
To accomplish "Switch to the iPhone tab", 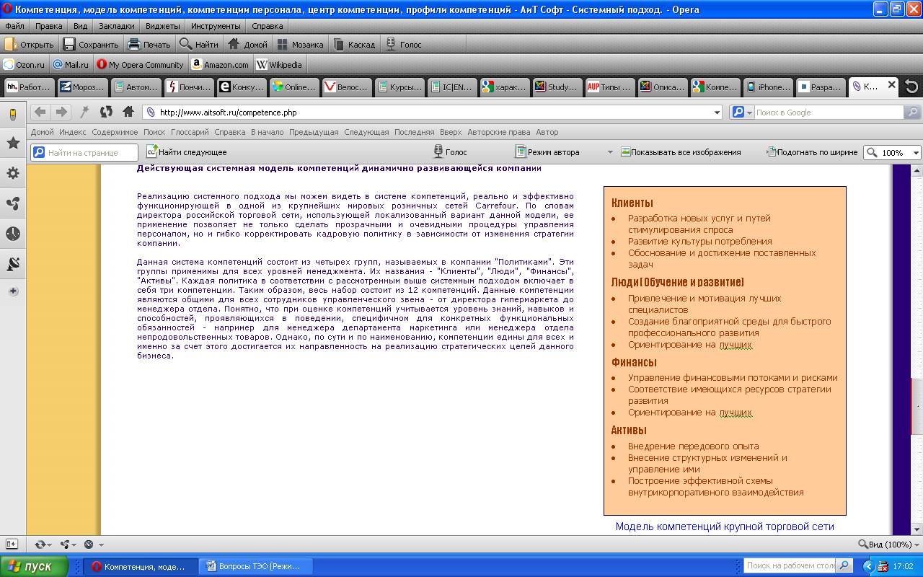I will (x=767, y=87).
